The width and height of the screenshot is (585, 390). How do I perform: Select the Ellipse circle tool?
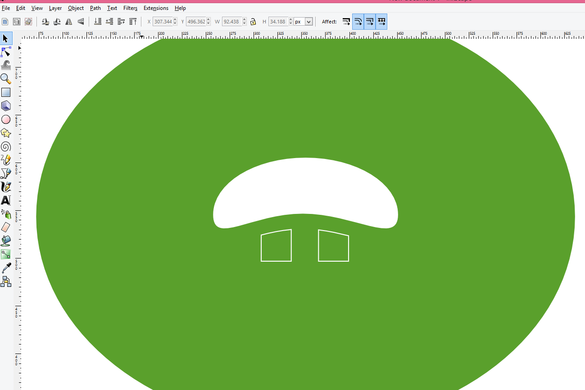click(6, 119)
